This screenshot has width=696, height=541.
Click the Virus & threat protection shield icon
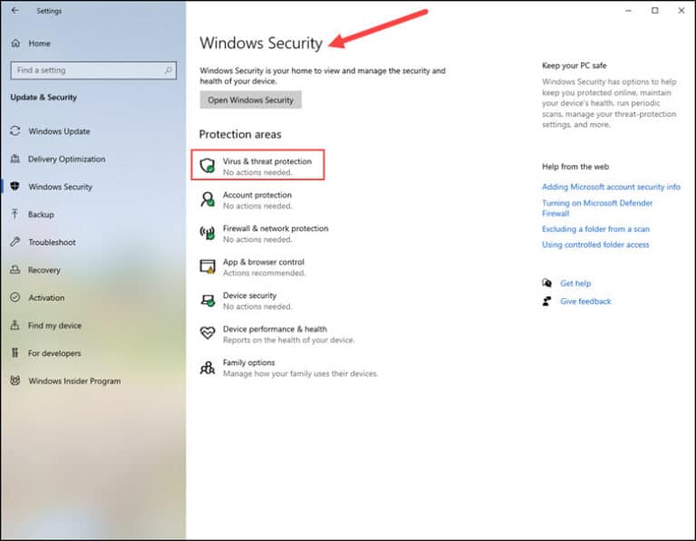(x=207, y=166)
